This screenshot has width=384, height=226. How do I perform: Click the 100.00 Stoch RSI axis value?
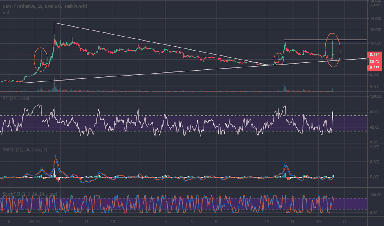pyautogui.click(x=375, y=195)
